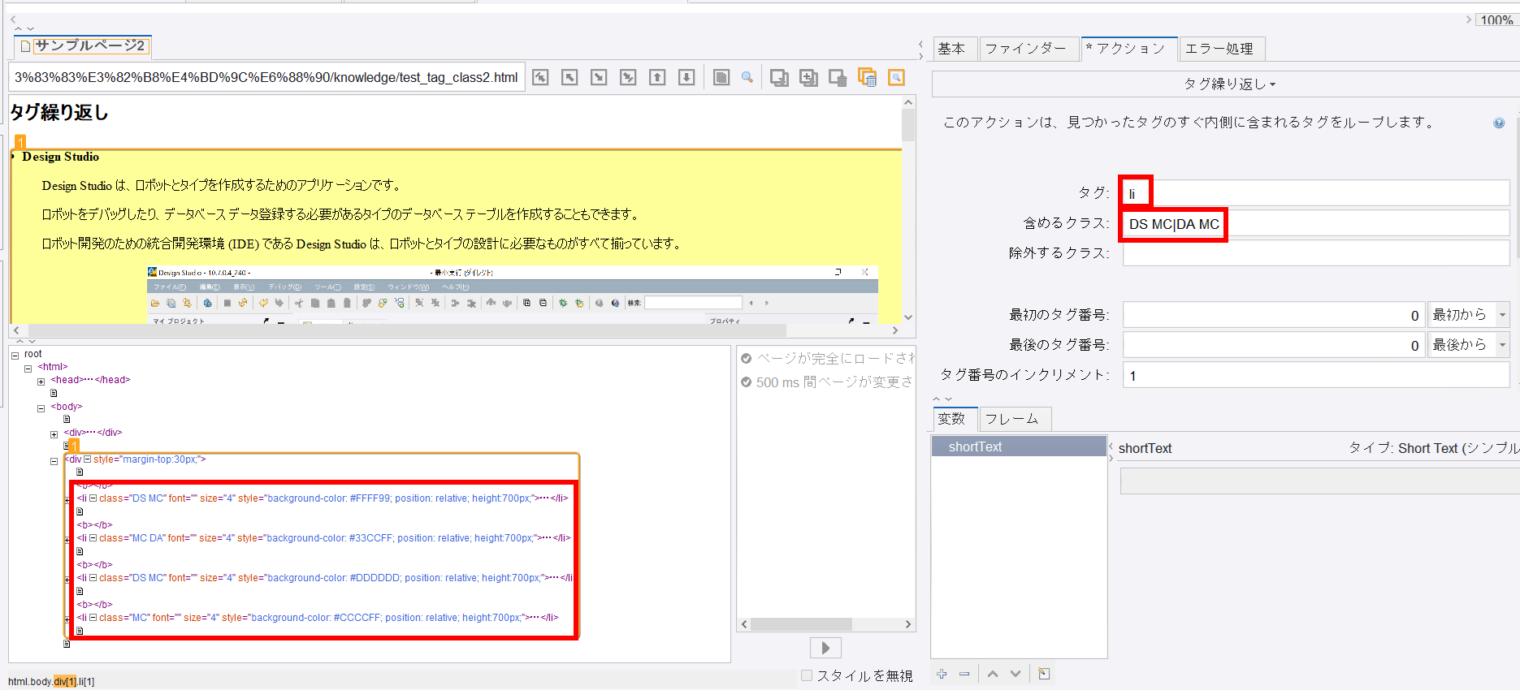Image resolution: width=1520 pixels, height=690 pixels.
Task: Select the shortText variable in list
Action: point(1019,446)
